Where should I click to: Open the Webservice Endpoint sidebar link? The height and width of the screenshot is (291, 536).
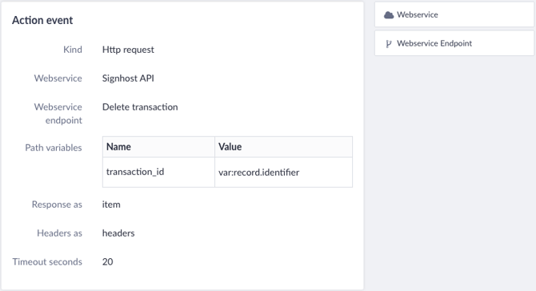[454, 43]
